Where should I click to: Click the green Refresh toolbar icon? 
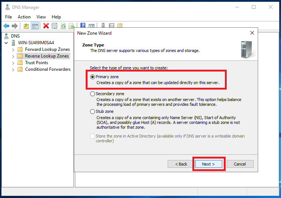[x=63, y=26]
